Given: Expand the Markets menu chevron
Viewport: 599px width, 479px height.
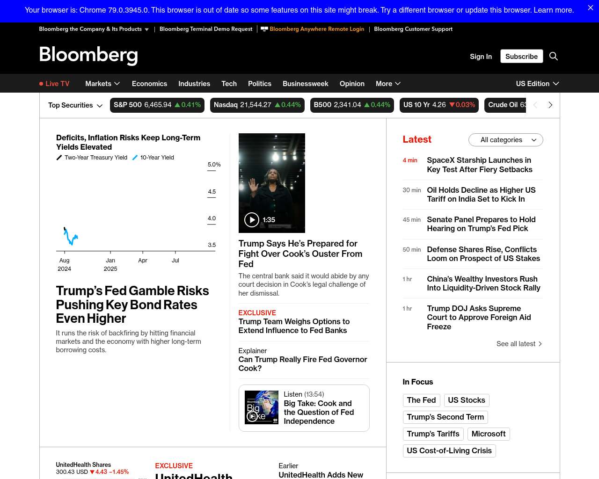Looking at the screenshot, I should 117,84.
